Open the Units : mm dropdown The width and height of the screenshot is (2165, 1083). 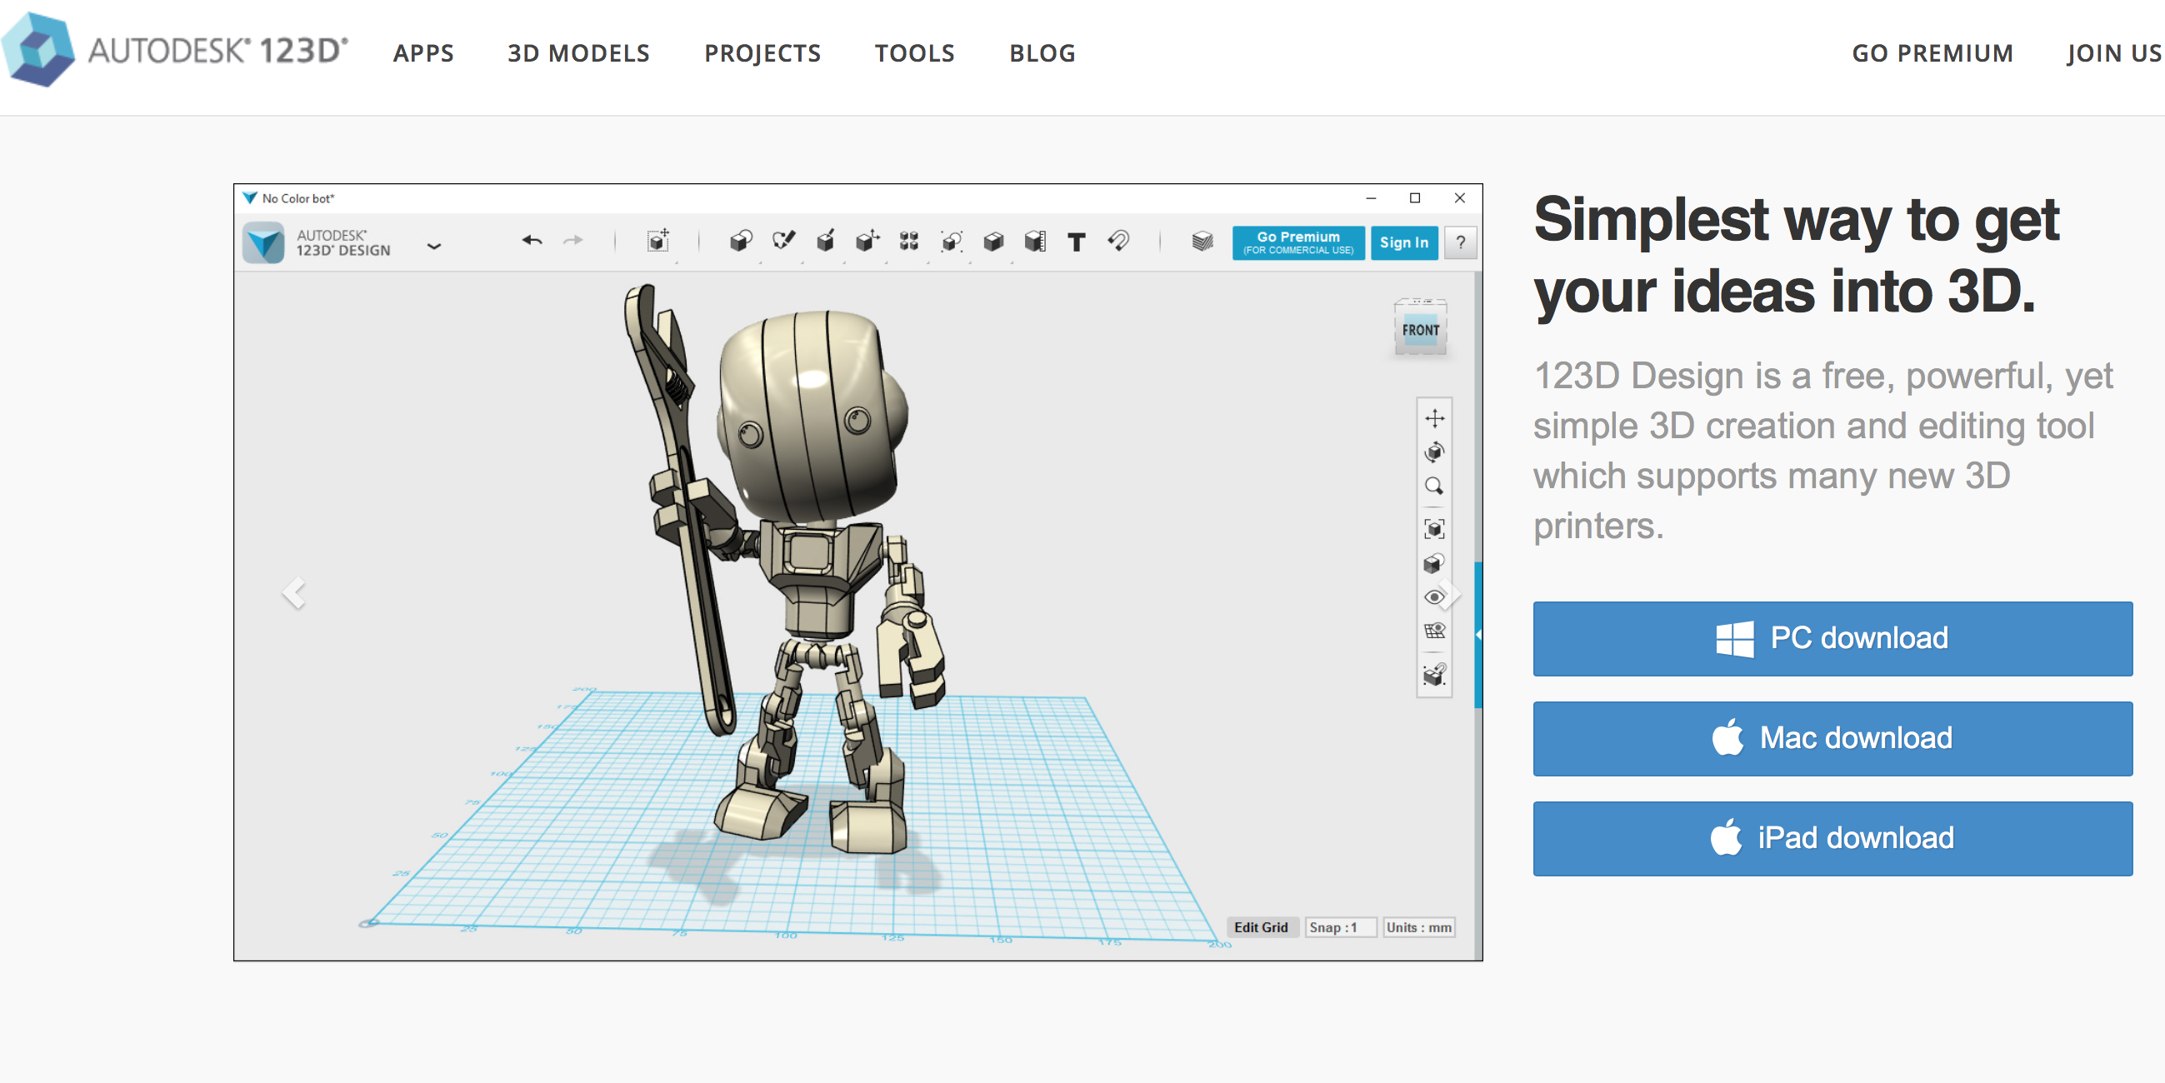pyautogui.click(x=1419, y=927)
